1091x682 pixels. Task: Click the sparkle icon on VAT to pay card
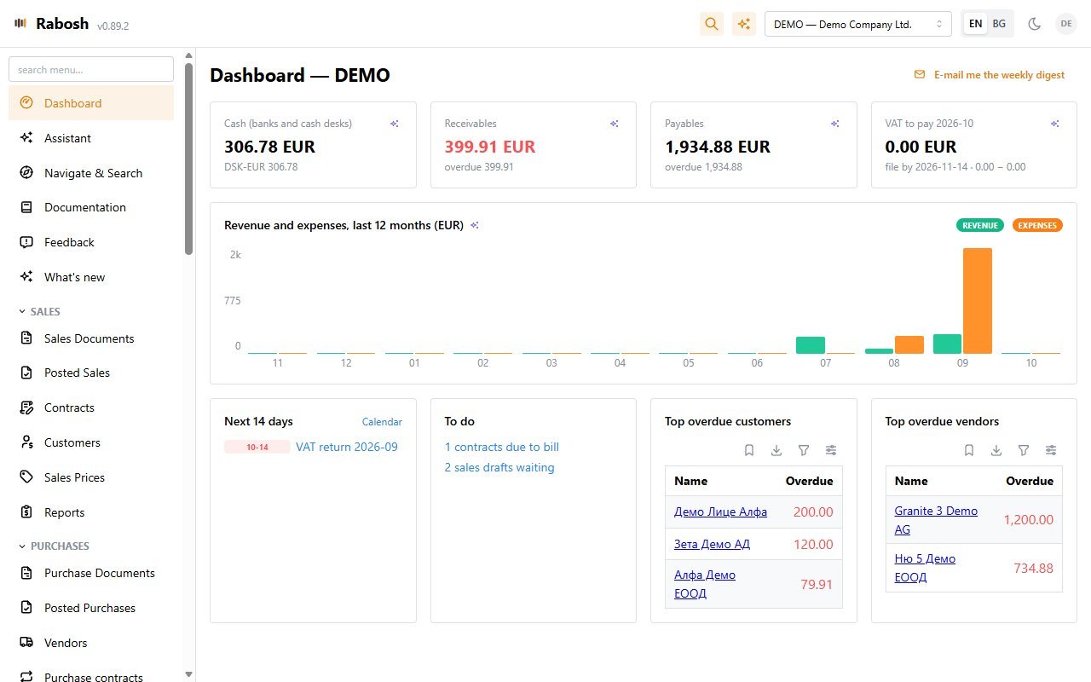[x=1055, y=124]
